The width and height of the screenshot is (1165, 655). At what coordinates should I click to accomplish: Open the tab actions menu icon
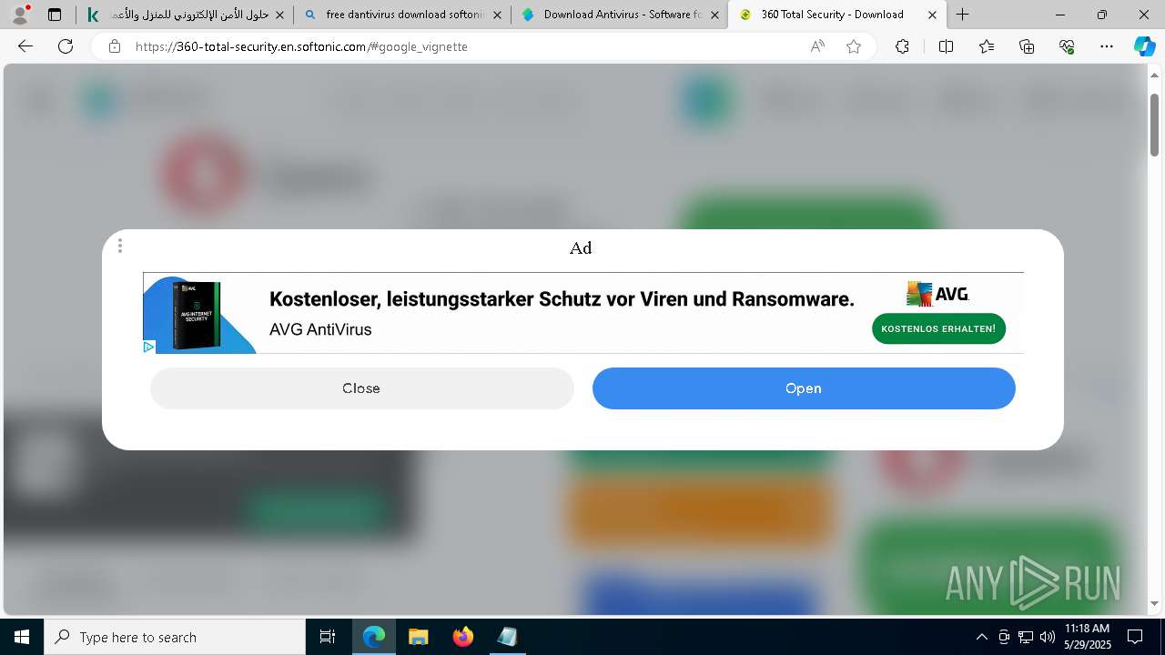[x=55, y=15]
